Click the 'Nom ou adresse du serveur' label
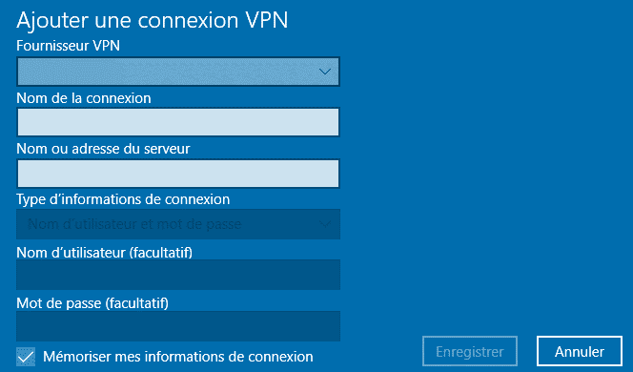The width and height of the screenshot is (633, 372). point(103,149)
